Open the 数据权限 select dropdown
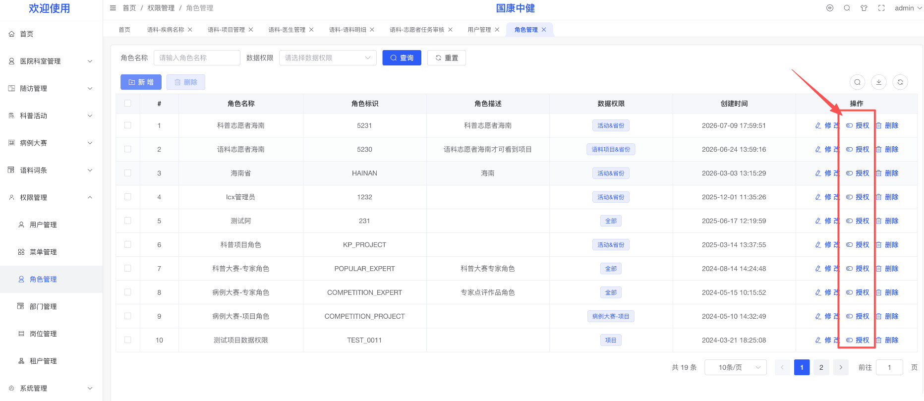Viewport: 924px width, 401px height. coord(328,58)
